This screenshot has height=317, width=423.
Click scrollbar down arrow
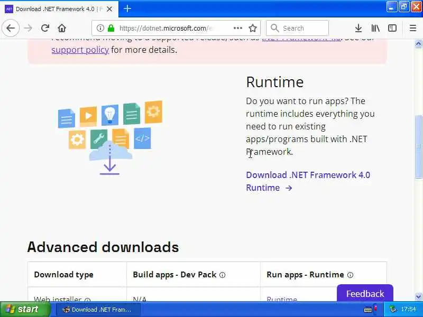[418, 297]
